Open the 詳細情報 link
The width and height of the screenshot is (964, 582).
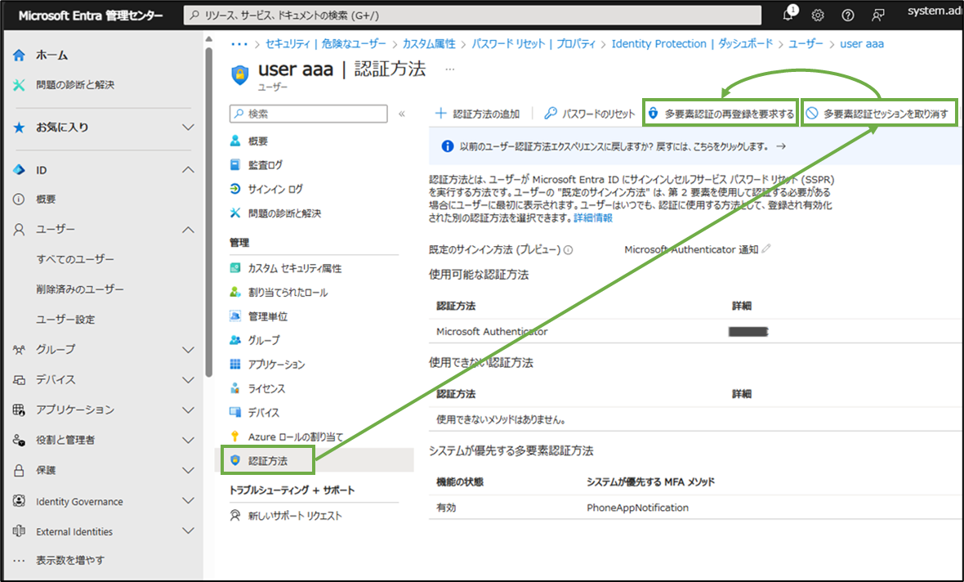pyautogui.click(x=593, y=217)
